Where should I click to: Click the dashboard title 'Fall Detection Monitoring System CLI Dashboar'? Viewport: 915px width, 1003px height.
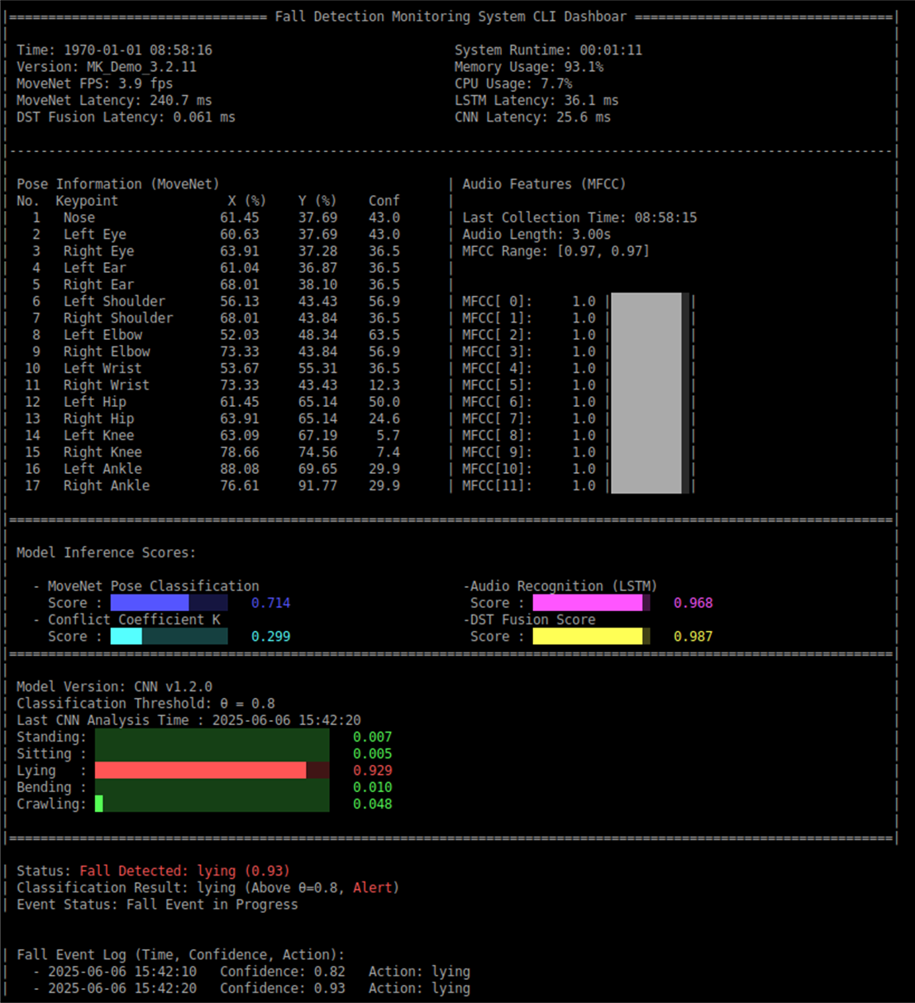[x=451, y=17]
